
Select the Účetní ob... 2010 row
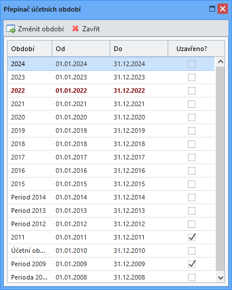pos(111,251)
